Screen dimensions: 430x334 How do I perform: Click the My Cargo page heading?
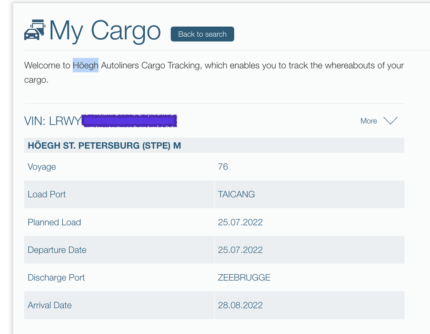pos(105,31)
